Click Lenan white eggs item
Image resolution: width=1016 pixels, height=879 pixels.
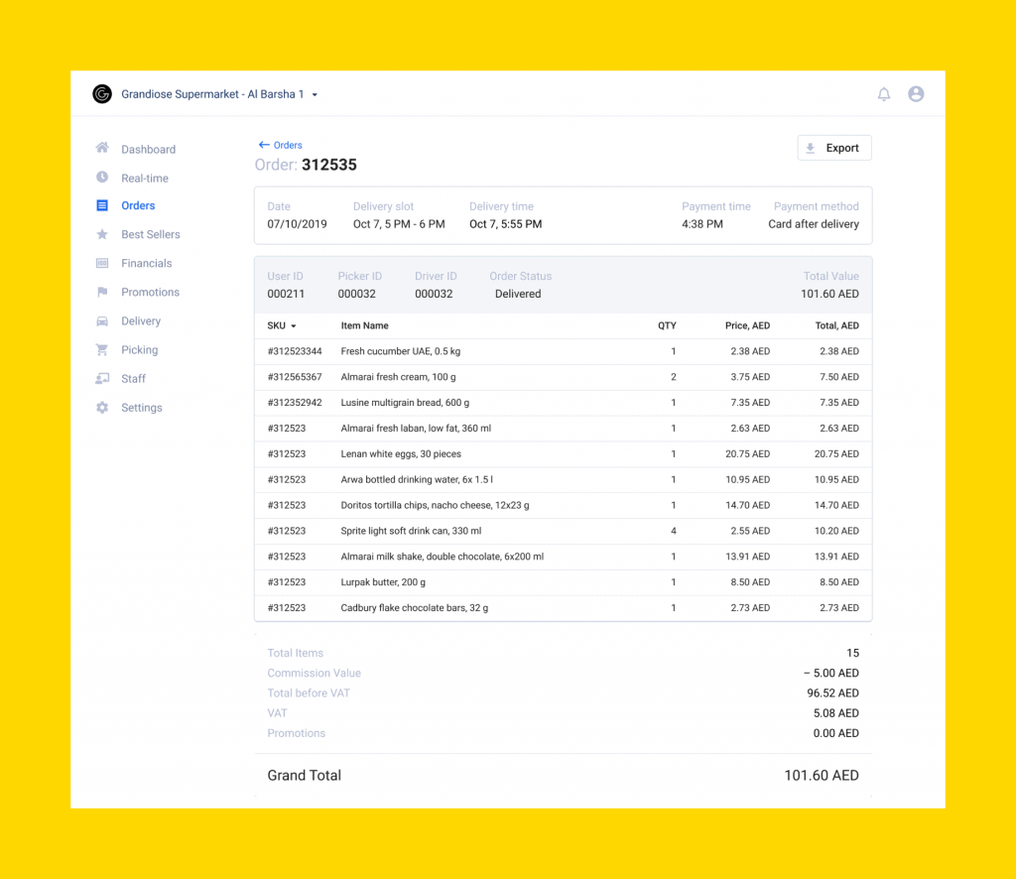(401, 454)
